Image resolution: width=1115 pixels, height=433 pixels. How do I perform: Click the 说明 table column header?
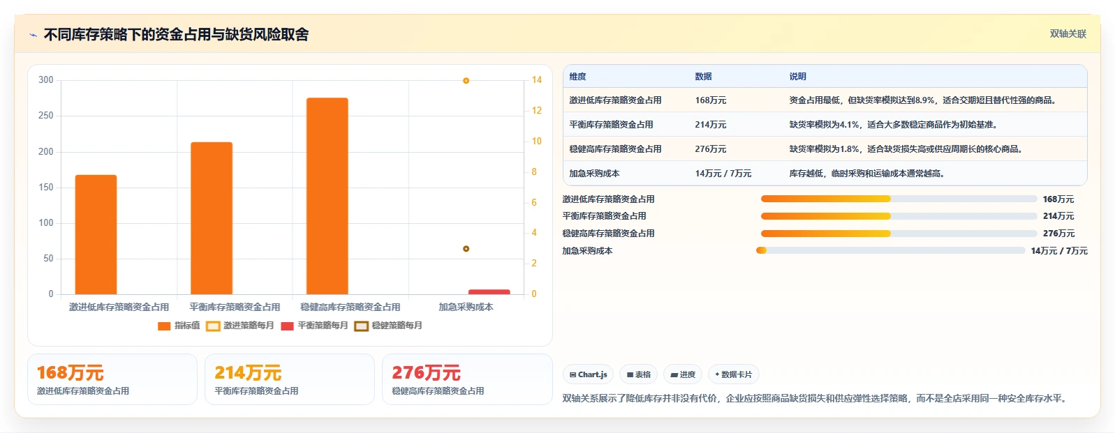(797, 77)
